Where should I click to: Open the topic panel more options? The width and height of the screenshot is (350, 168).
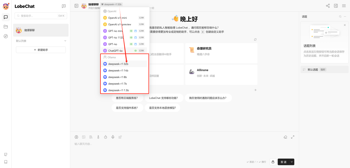(x=345, y=17)
